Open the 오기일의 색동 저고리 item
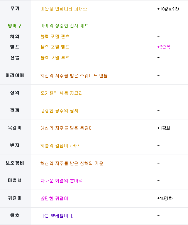This screenshot has height=225, width=188. click(61, 93)
